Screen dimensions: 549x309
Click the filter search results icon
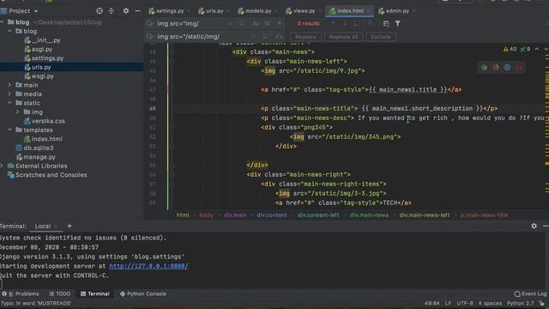(398, 23)
